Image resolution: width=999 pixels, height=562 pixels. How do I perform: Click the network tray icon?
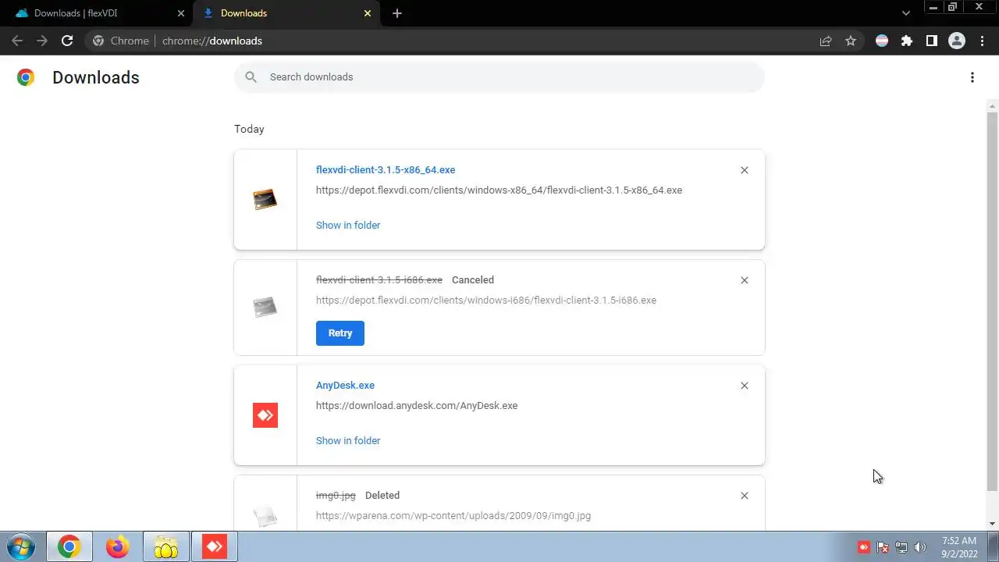901,547
